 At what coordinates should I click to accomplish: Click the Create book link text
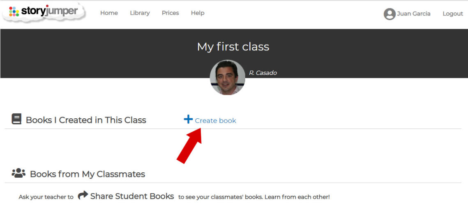coord(215,121)
